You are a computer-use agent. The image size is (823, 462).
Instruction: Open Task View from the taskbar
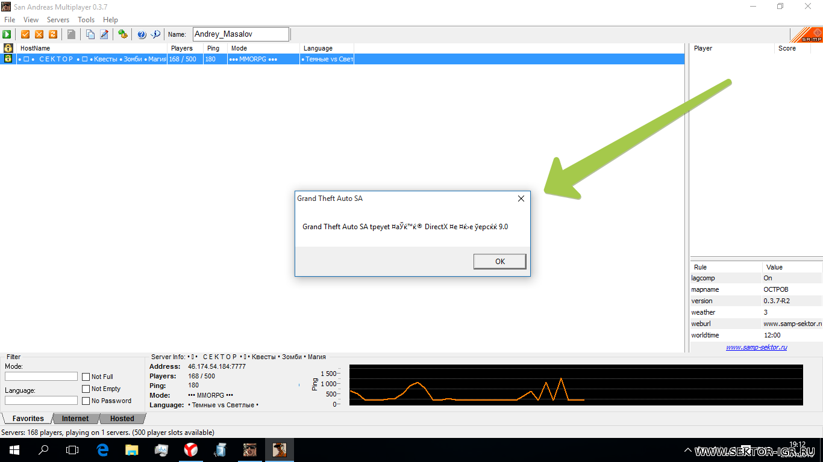(72, 450)
